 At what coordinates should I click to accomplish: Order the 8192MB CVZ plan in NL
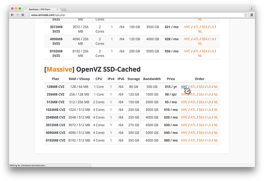(216, 140)
